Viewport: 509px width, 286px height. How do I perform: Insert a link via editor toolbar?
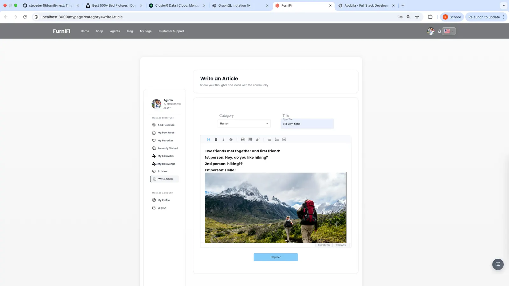click(258, 140)
